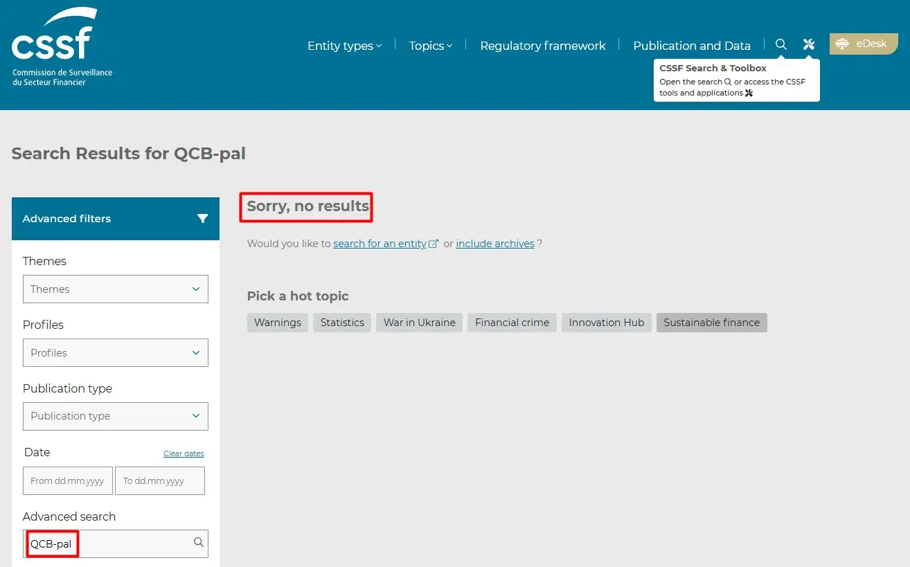Click the magnifier icon in Advanced search field
910x567 pixels.
pyautogui.click(x=199, y=543)
